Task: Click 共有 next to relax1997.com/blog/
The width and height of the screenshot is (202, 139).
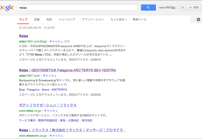Action: [x=67, y=41]
